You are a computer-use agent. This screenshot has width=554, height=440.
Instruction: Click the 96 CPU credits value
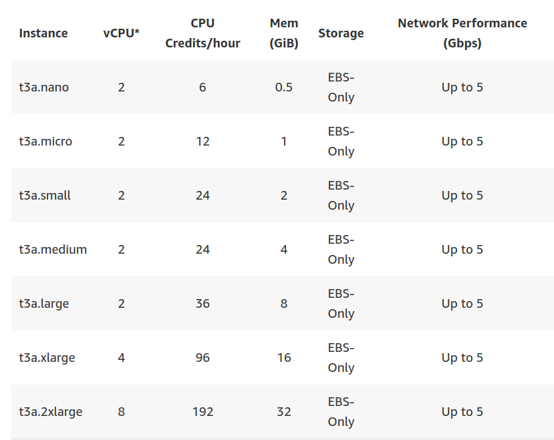202,358
